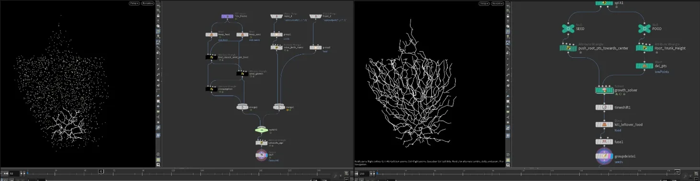This screenshot has width=700, height=181.
Task: Click the group1 node
Action: [x=276, y=34]
